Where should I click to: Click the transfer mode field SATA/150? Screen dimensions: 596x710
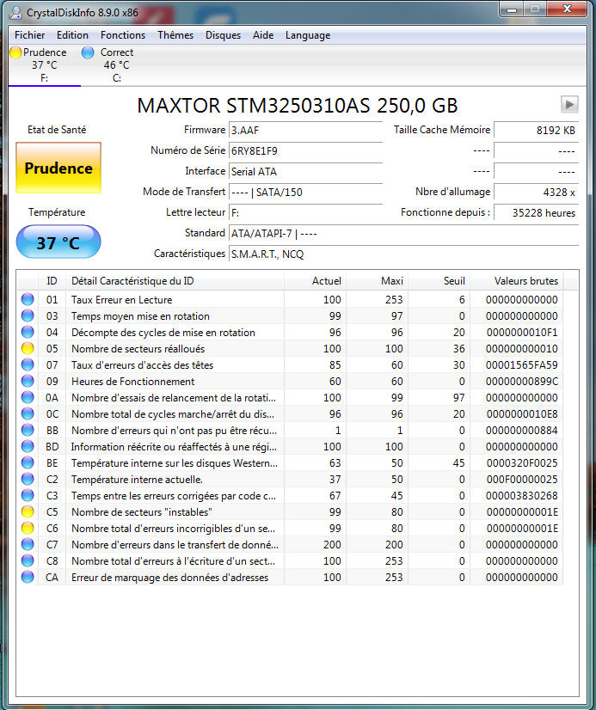pos(305,192)
